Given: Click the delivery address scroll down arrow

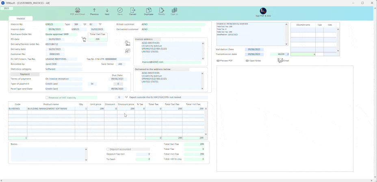Looking at the screenshot, I should click(203, 89).
